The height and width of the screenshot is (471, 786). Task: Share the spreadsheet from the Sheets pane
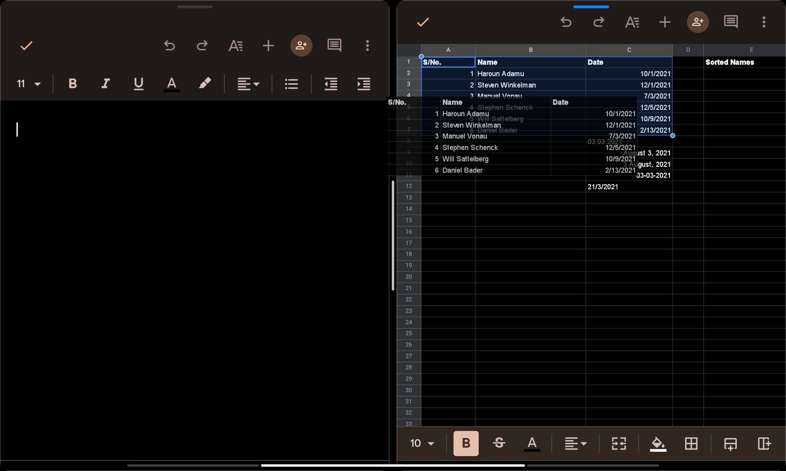tap(698, 22)
